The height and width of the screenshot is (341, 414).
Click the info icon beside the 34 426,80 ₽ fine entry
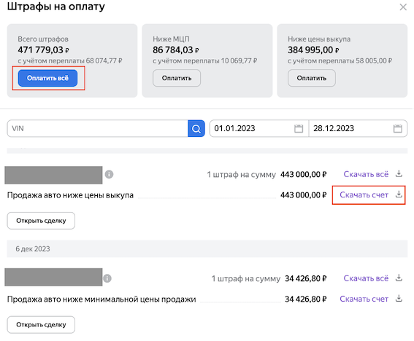pyautogui.click(x=107, y=279)
